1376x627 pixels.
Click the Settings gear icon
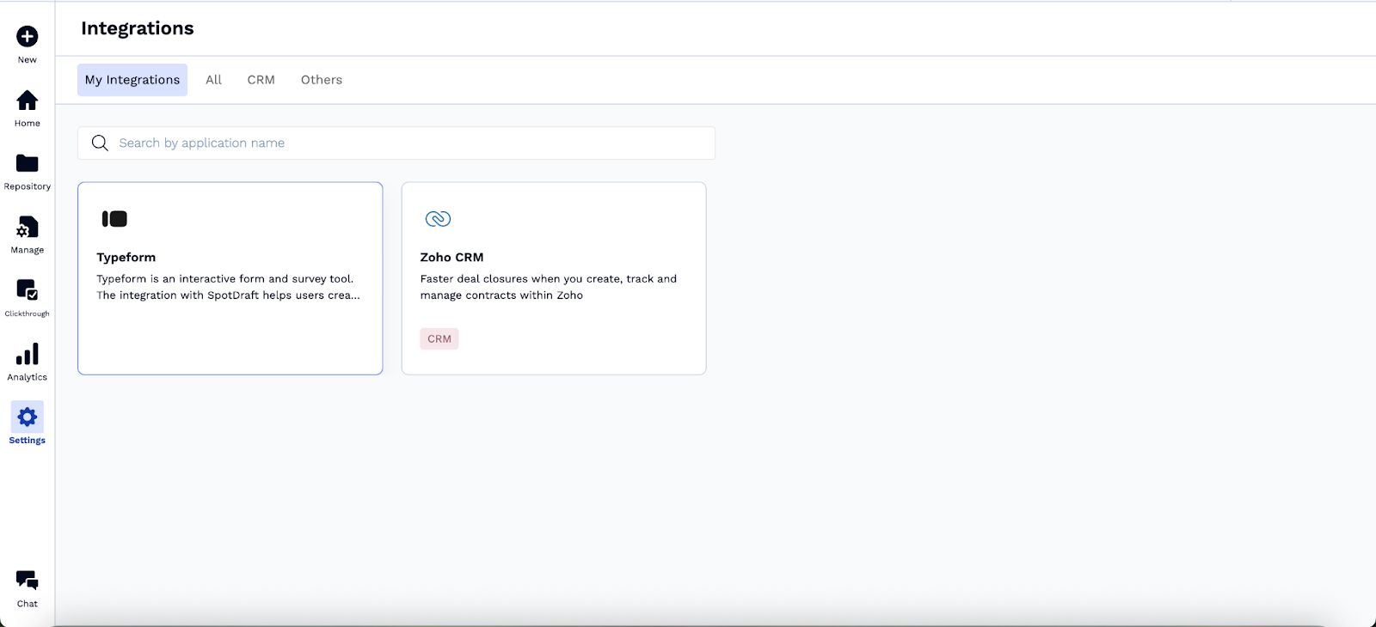(28, 417)
